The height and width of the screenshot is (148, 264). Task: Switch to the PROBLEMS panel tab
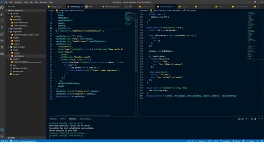(x=53, y=119)
